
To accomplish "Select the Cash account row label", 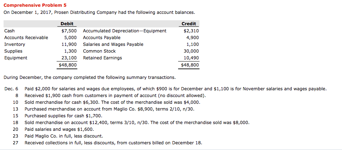I will point(10,31).
